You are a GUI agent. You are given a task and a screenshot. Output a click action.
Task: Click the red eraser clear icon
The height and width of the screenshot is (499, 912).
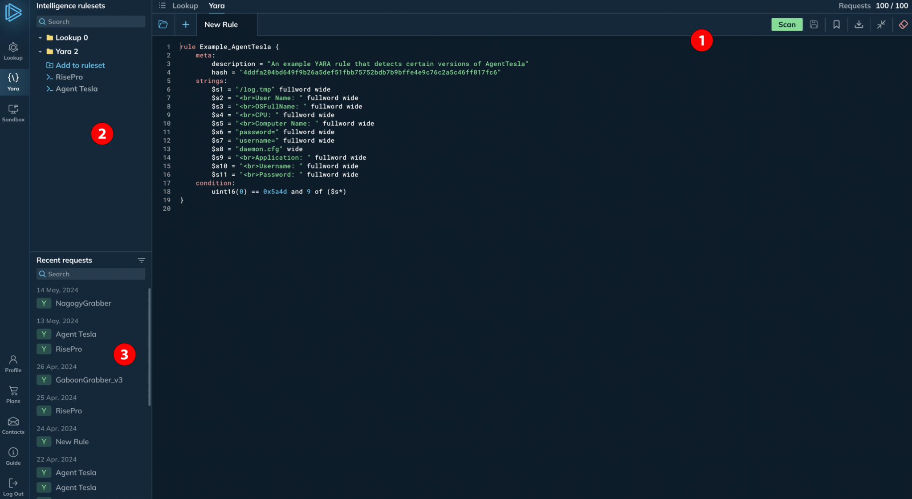(903, 24)
